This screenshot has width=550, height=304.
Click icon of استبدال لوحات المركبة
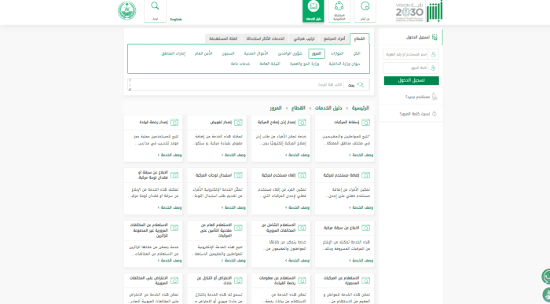[238, 175]
